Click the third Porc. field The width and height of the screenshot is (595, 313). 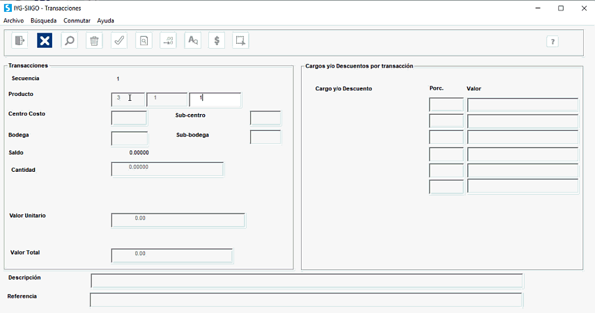(x=446, y=137)
